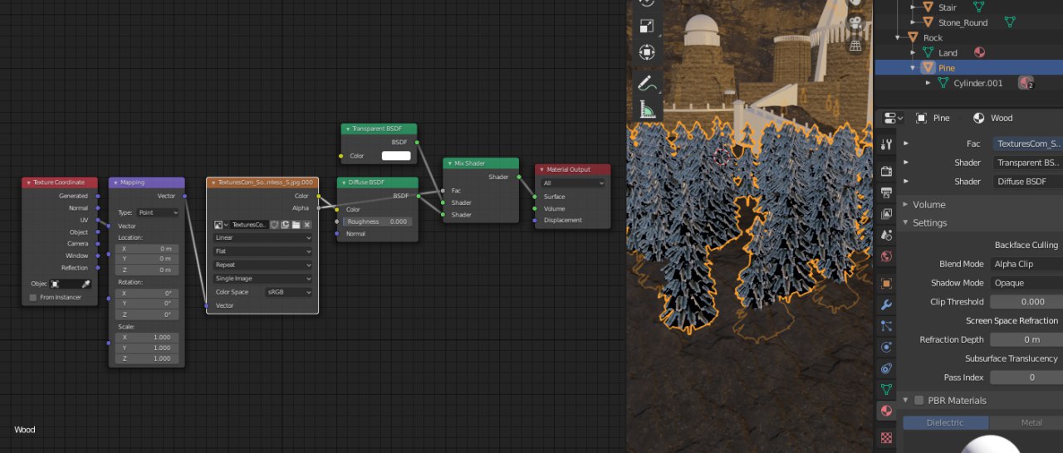The height and width of the screenshot is (453, 1063).
Task: Open the properties editor type menu
Action: click(x=893, y=118)
